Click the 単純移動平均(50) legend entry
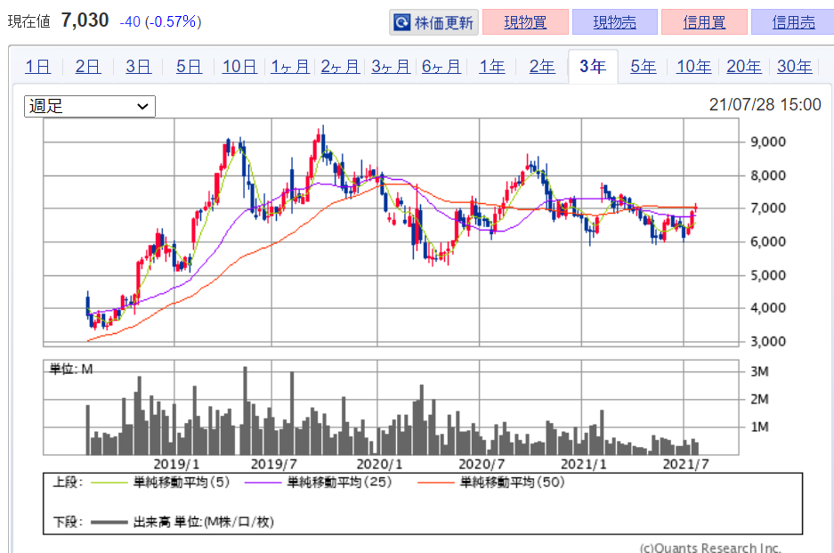Screen dimensions: 834x553 click(x=512, y=483)
